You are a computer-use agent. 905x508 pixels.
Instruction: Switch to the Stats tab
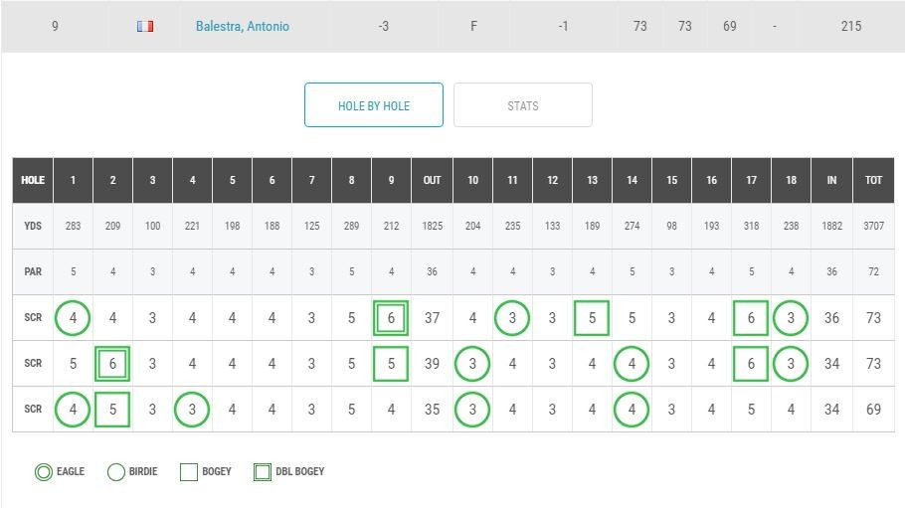[523, 105]
